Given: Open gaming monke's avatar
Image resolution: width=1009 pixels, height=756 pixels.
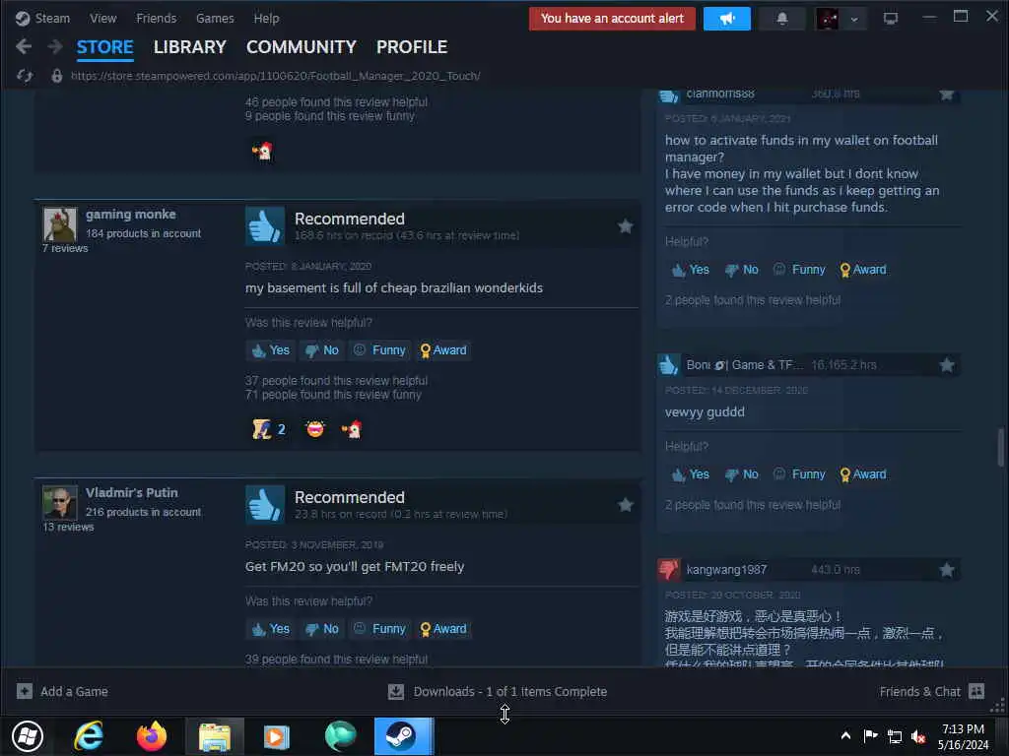Looking at the screenshot, I should [60, 224].
